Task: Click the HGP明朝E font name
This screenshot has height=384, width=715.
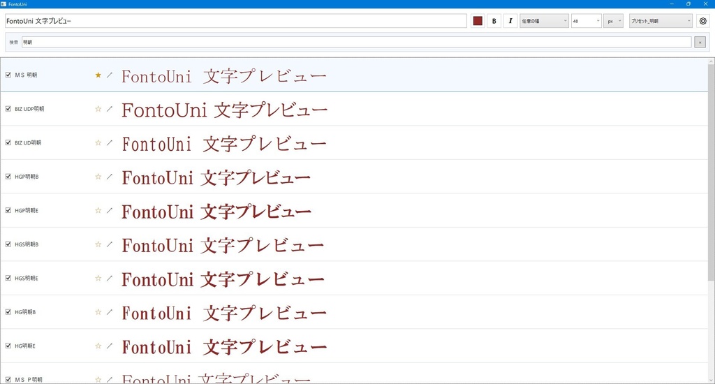Action: (27, 210)
